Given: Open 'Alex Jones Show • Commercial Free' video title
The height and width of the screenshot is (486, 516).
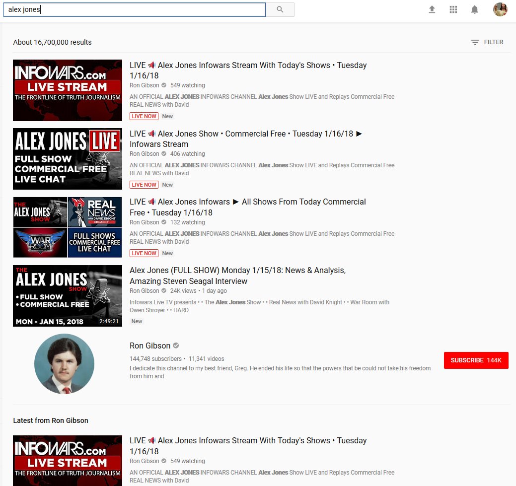Looking at the screenshot, I should (246, 139).
